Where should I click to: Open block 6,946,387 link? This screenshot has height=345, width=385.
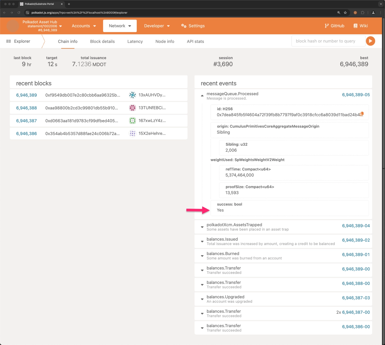[x=27, y=121]
